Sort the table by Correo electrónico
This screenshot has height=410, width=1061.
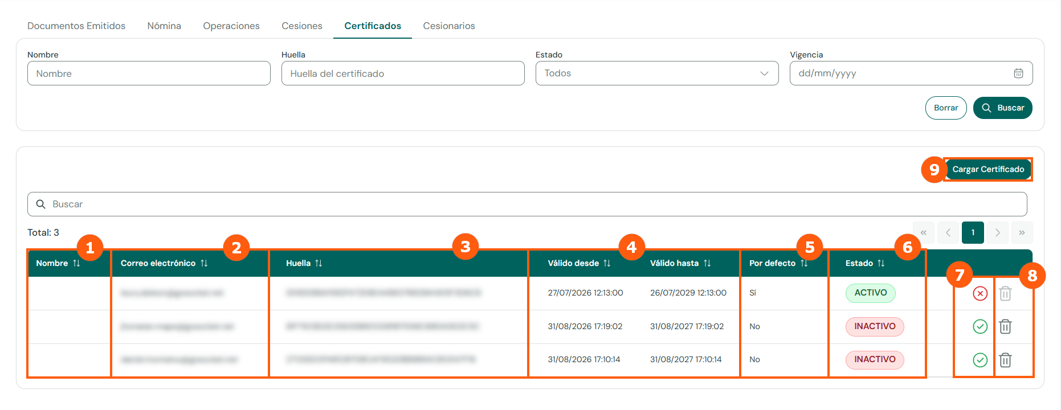[x=204, y=263]
